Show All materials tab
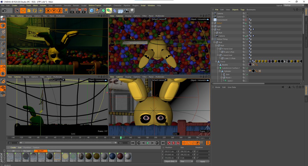Viewport: 308px width, 166px height. tap(13, 151)
